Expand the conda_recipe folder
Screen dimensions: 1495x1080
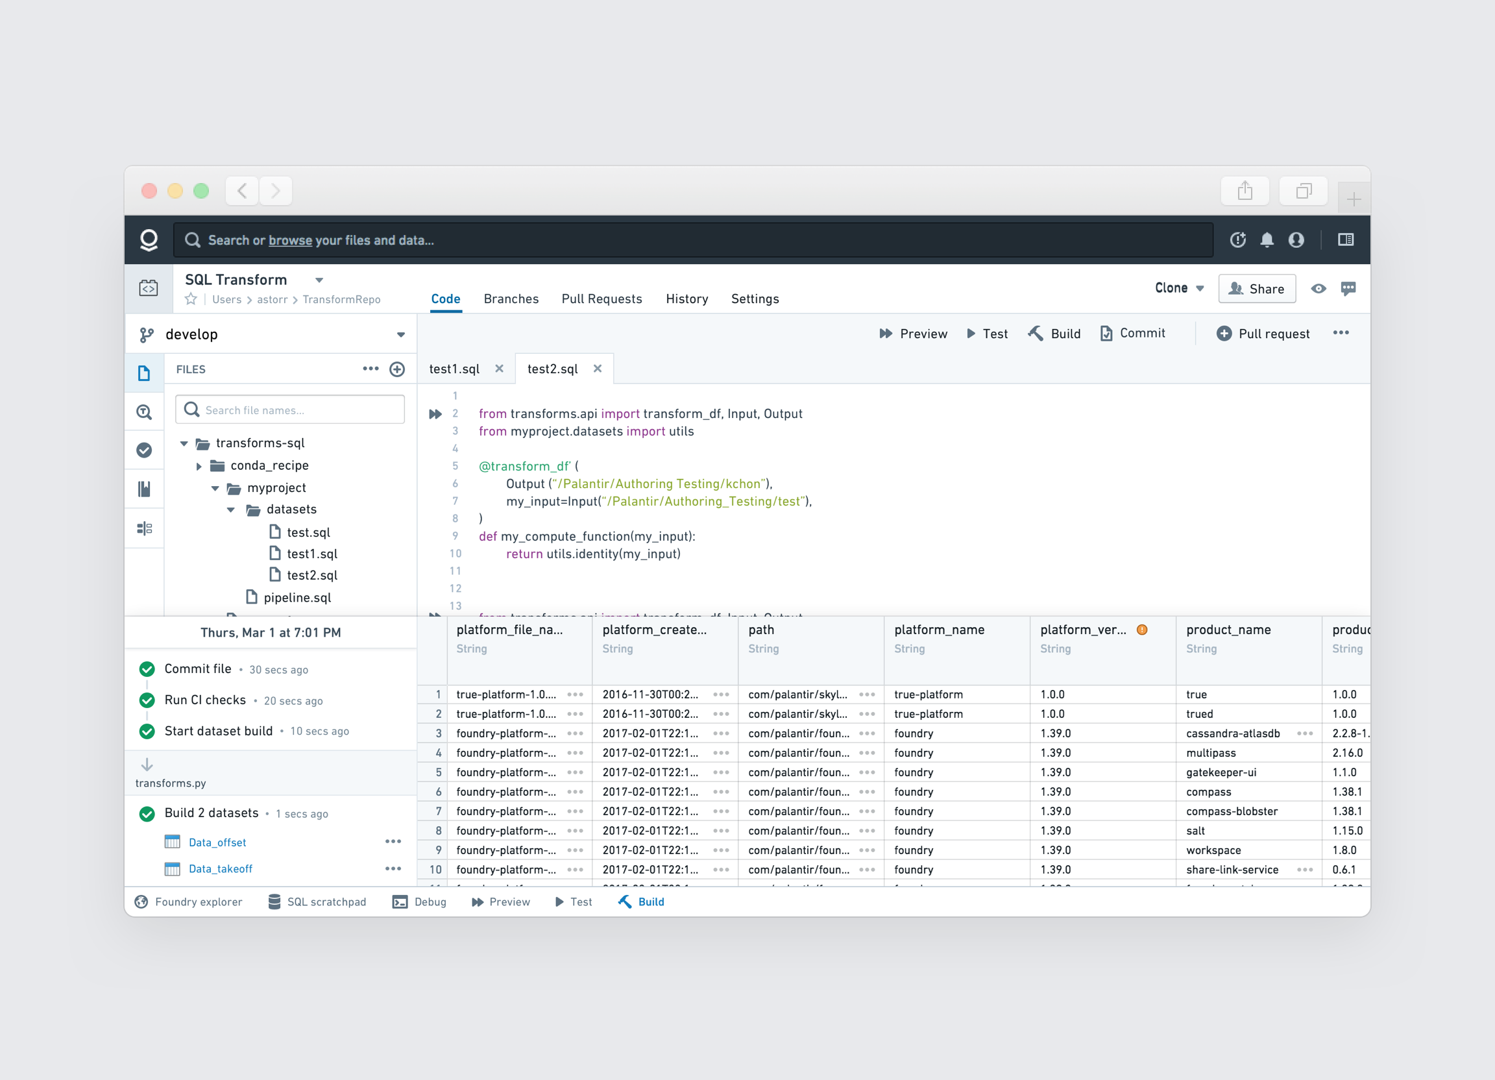point(199,466)
